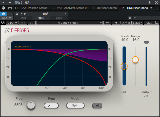
Task: Add a new insert with plus icon
Action: point(10,3)
